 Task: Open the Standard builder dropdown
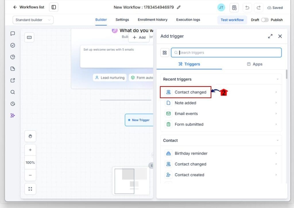33,20
